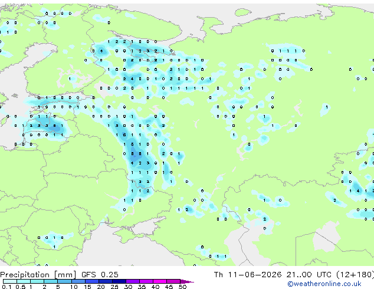The width and height of the screenshot is (374, 289).
Task: Click the '25' legend scale label
Action: [114, 287]
